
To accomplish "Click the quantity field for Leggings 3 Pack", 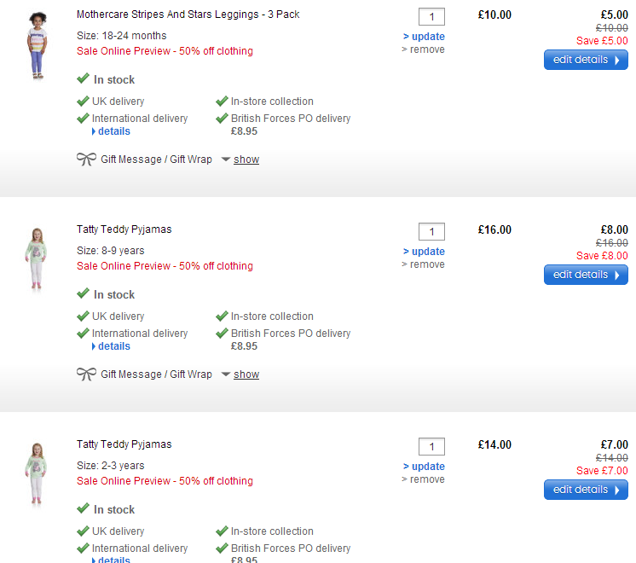I will coord(431,17).
